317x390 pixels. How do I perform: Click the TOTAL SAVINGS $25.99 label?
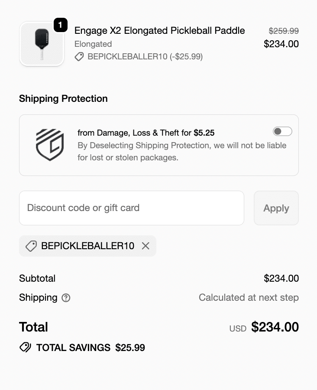pyautogui.click(x=91, y=348)
